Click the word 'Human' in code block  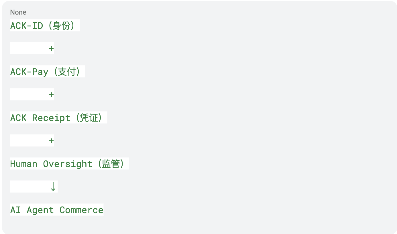click(x=24, y=164)
